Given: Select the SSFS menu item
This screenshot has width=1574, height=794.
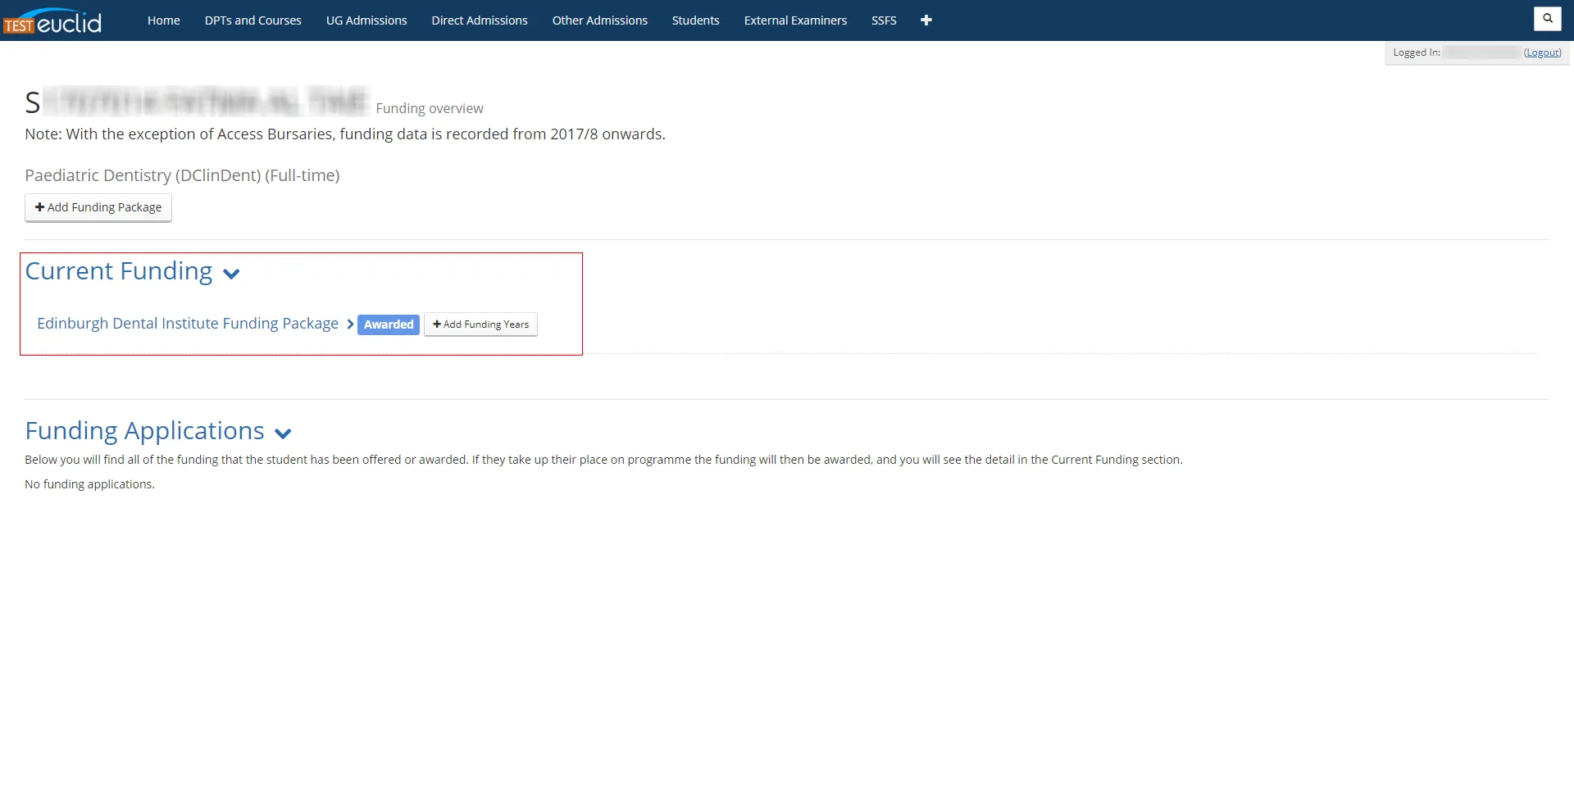Looking at the screenshot, I should 884,20.
